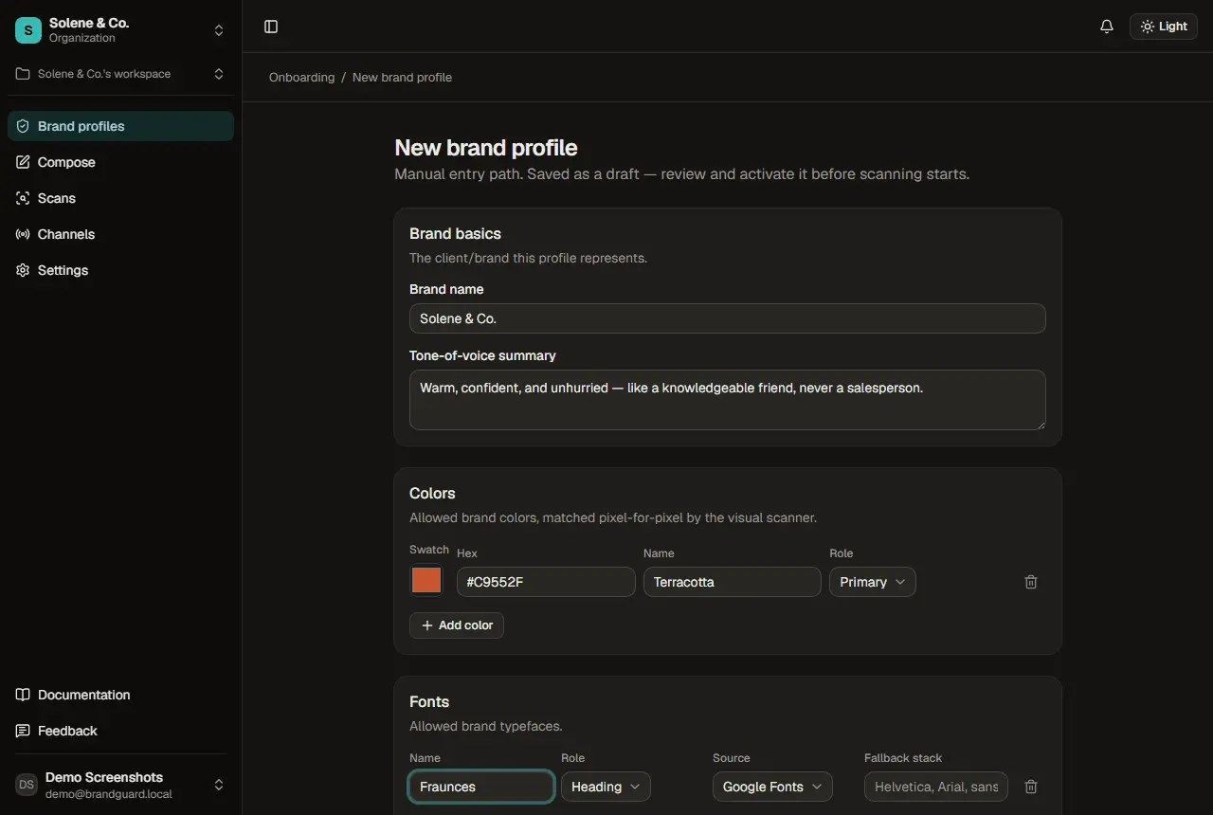The height and width of the screenshot is (815, 1213).
Task: Open the Primary role dropdown
Action: click(872, 582)
